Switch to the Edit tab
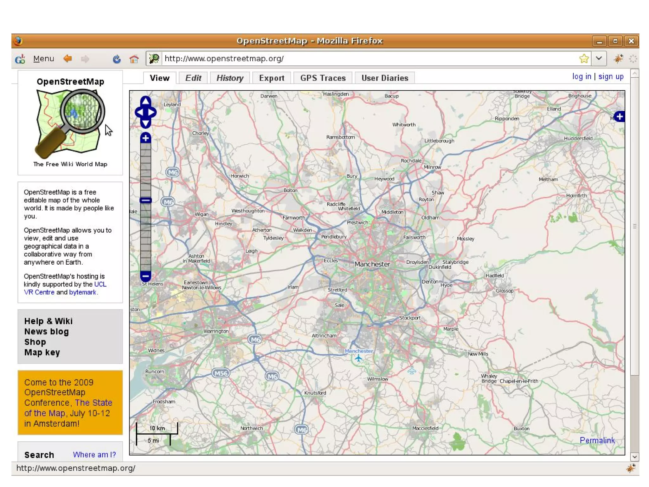The image size is (649, 487). click(193, 78)
